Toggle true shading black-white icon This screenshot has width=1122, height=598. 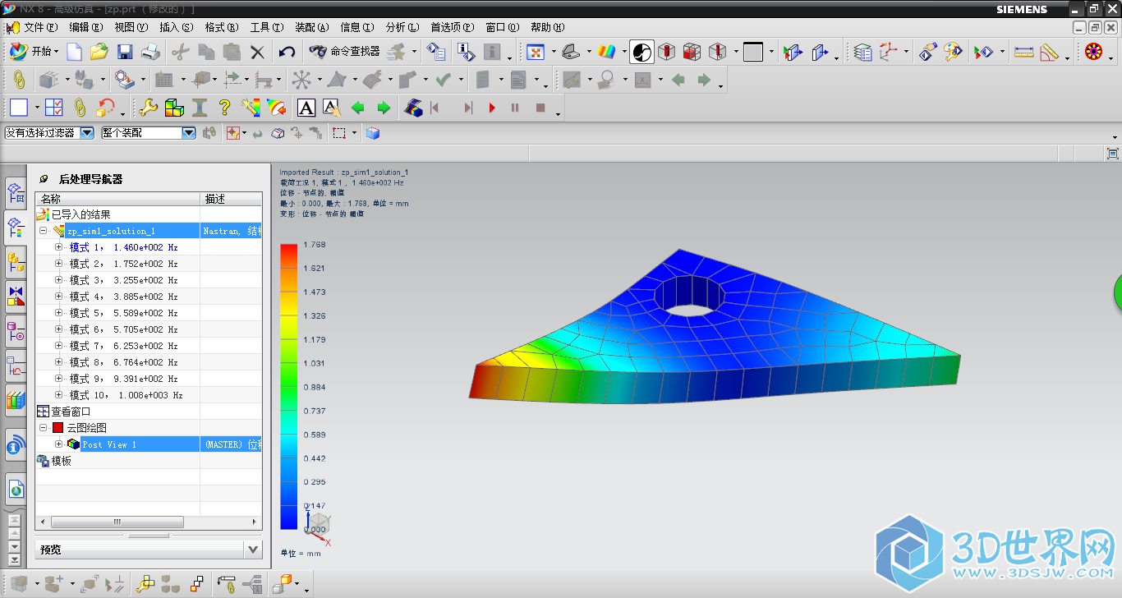click(x=642, y=52)
